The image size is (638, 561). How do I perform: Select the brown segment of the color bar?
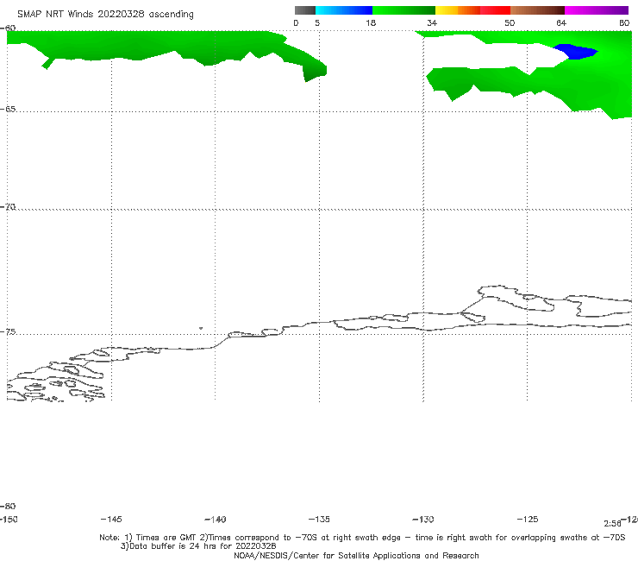[537, 10]
